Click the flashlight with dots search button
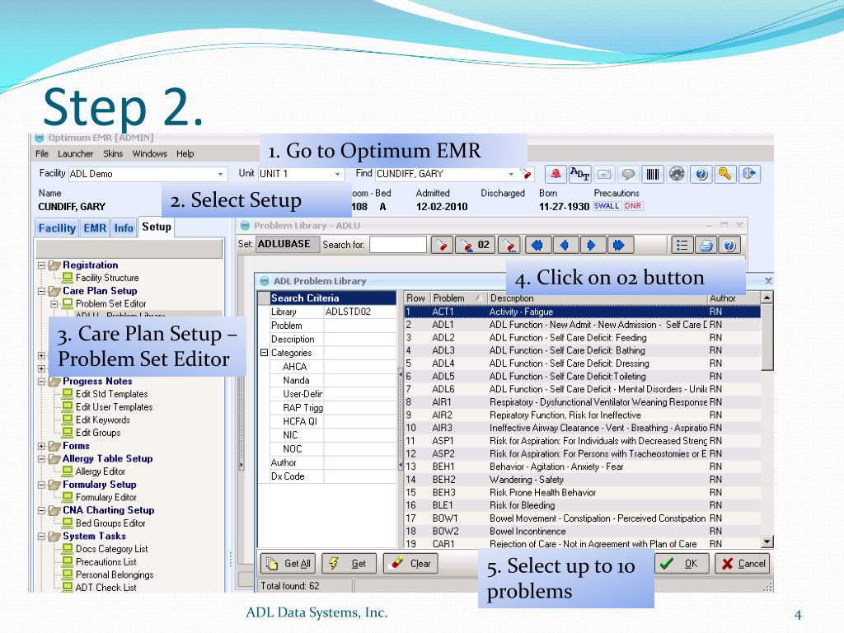 pyautogui.click(x=509, y=246)
